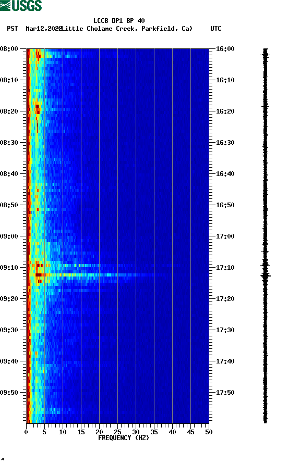Click the 5 Hz frequency axis label
The height and width of the screenshot is (465, 288).
coord(44,432)
